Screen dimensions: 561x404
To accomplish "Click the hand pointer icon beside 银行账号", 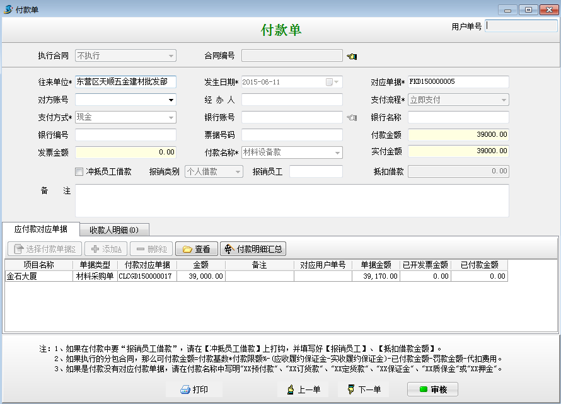I will [x=352, y=117].
